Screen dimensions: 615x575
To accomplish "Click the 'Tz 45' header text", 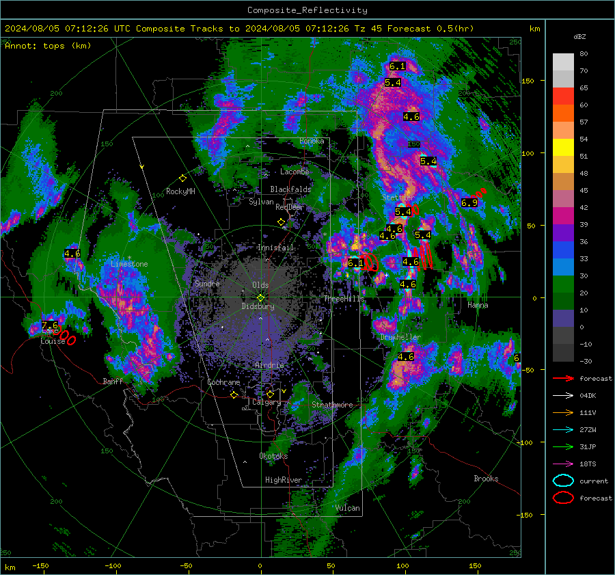I will 368,29.
